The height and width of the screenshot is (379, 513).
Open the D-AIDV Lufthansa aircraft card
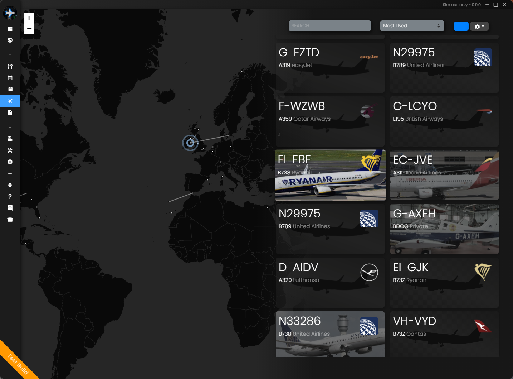coord(330,283)
